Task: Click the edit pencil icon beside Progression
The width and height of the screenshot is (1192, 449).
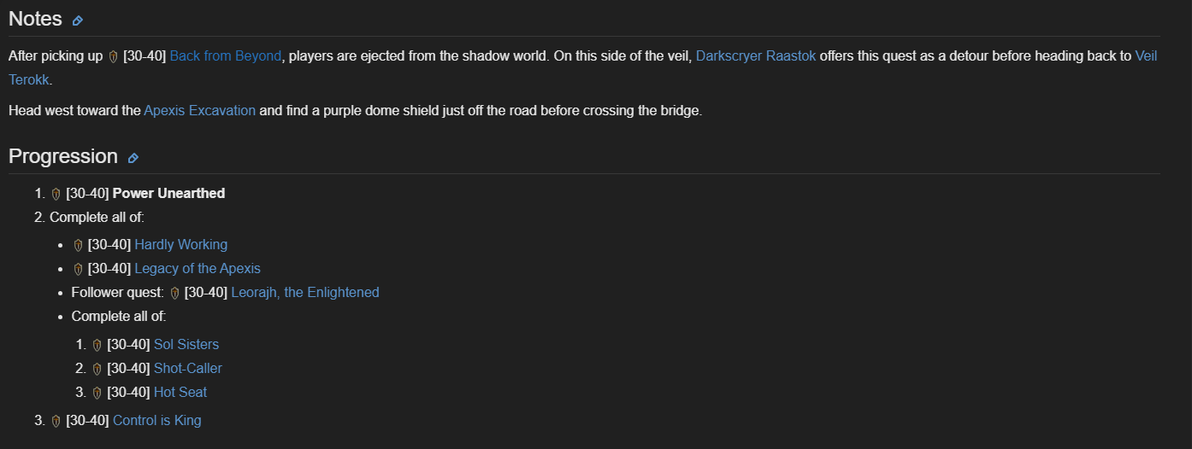Action: [133, 158]
